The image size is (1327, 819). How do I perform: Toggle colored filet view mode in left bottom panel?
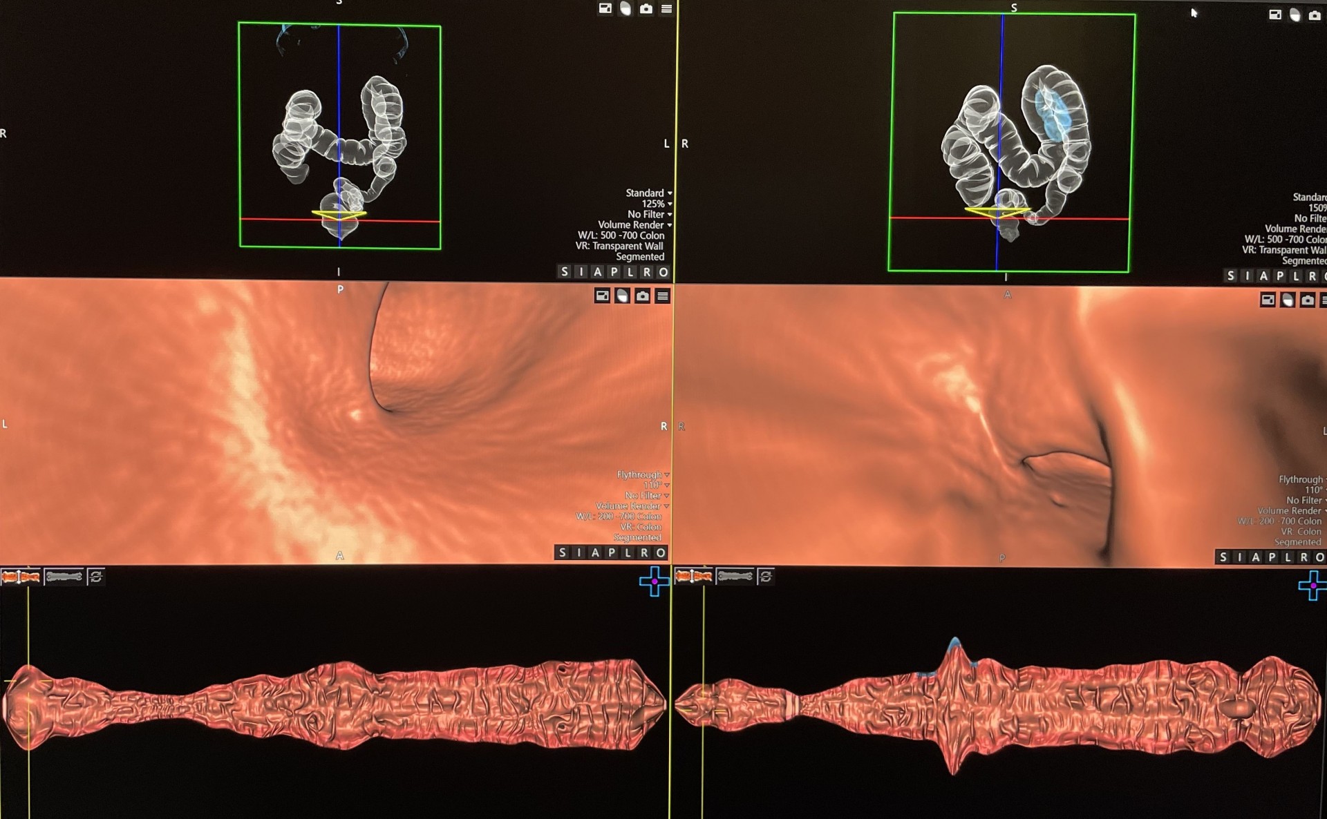pos(21,577)
